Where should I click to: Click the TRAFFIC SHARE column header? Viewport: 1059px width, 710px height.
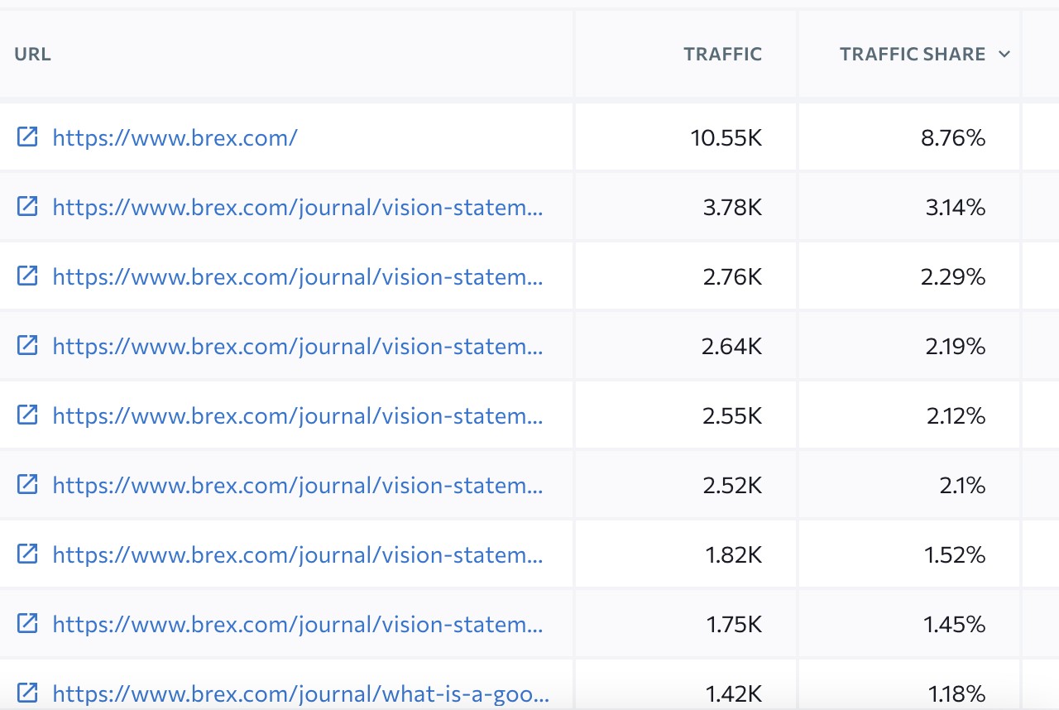pos(913,54)
